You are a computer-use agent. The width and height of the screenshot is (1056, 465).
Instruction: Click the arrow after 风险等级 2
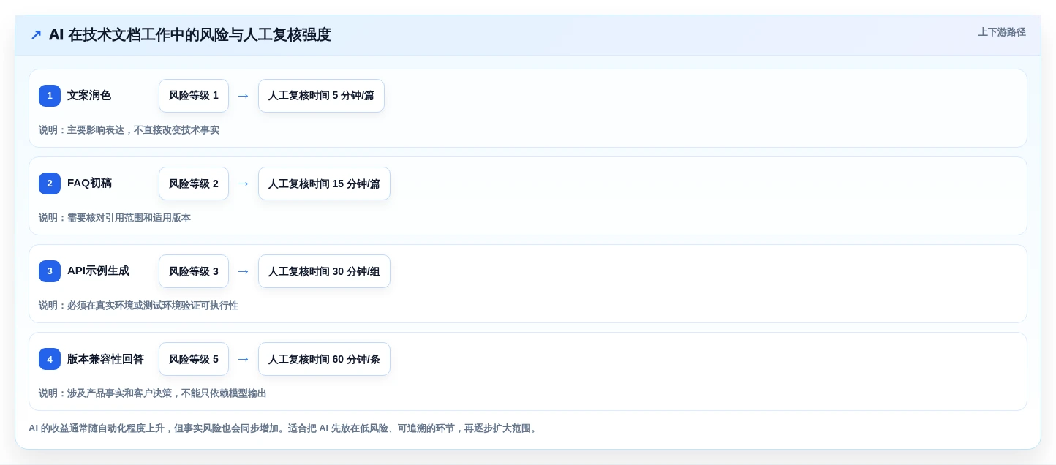(244, 184)
